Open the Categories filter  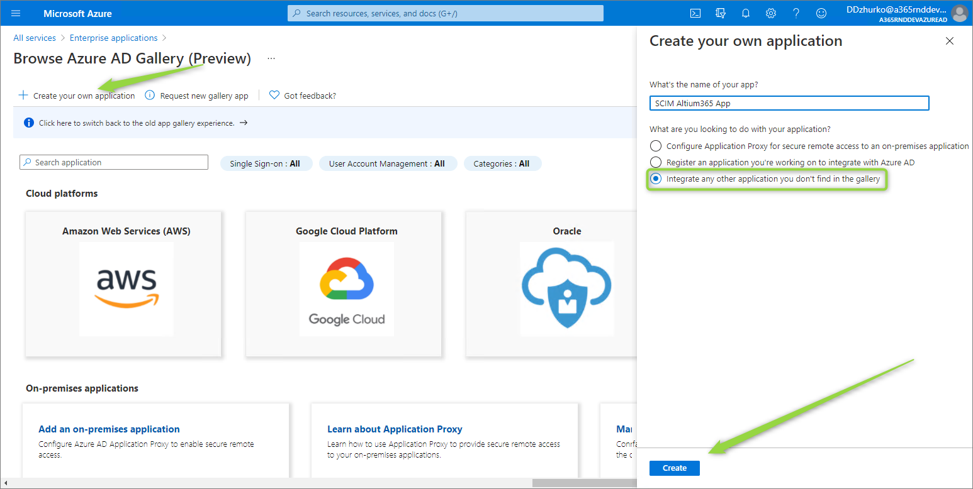click(x=502, y=163)
